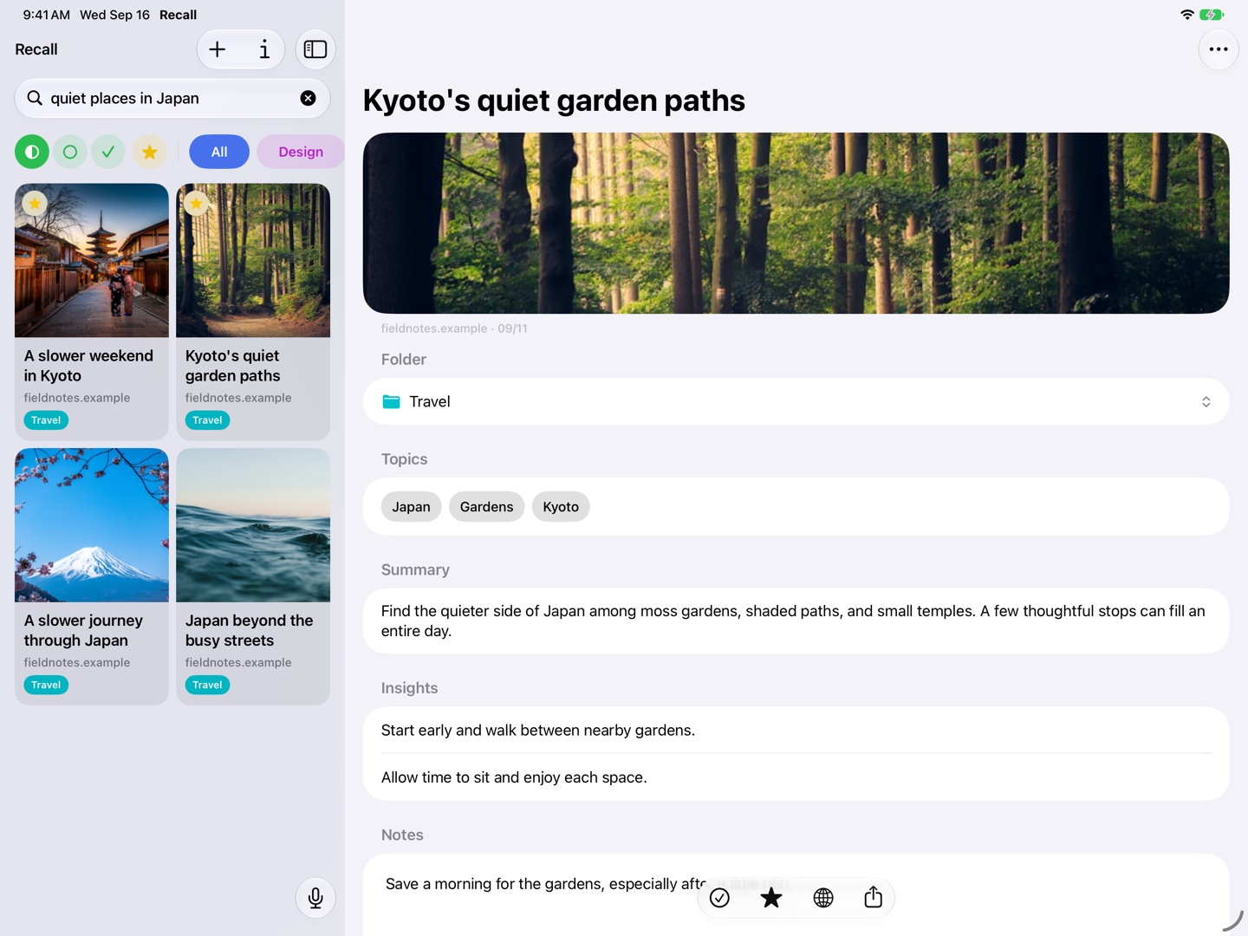Select the All folder tab
This screenshot has width=1248, height=936.
coord(219,152)
